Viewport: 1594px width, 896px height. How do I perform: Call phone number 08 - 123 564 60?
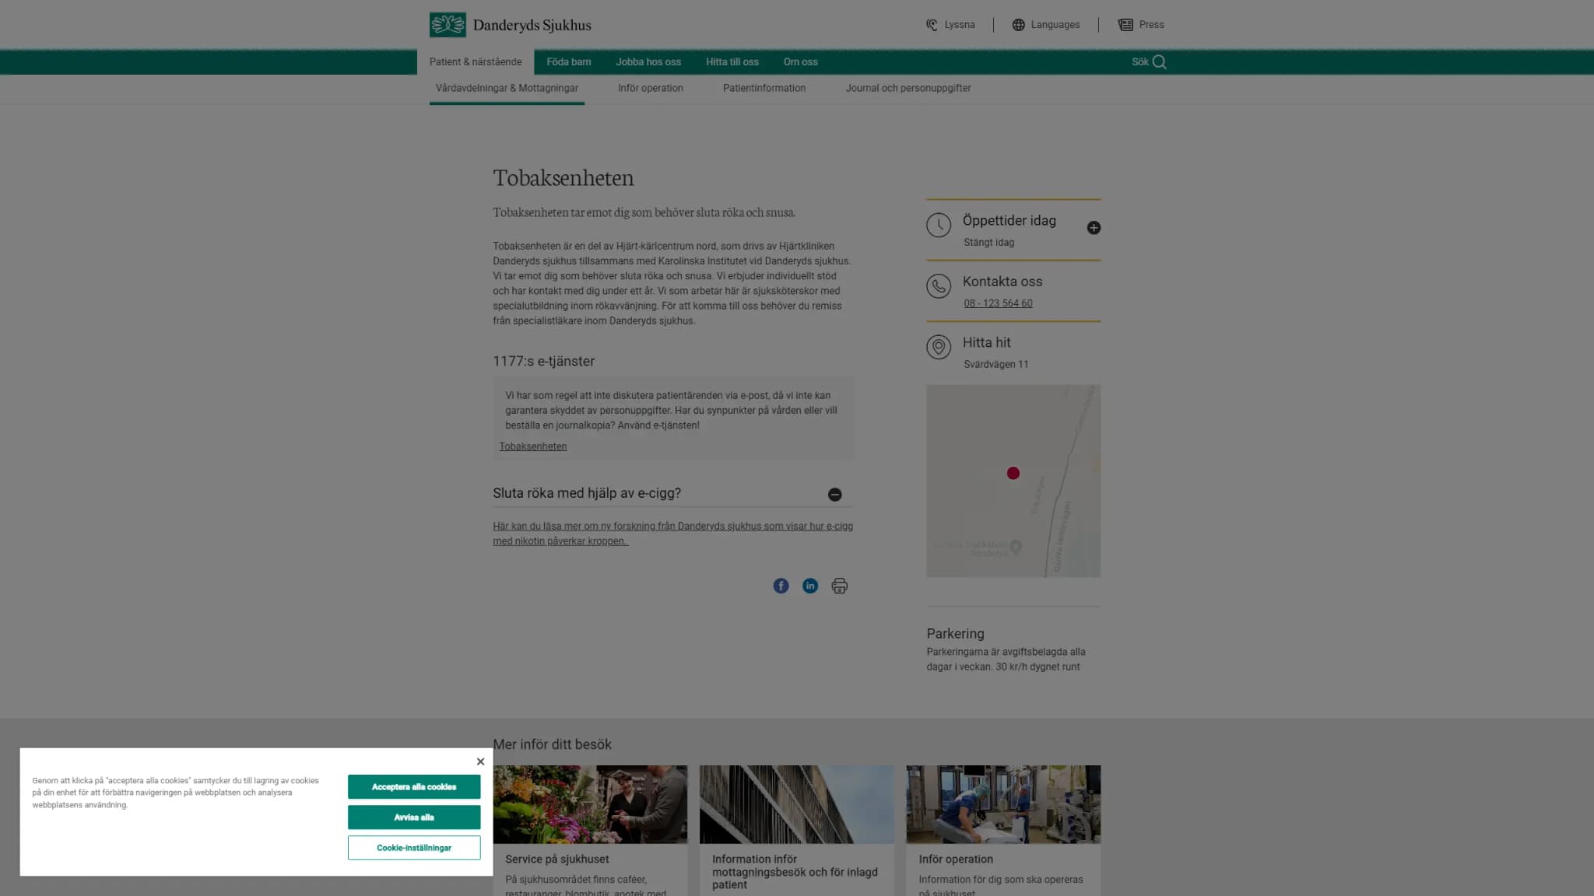(998, 303)
